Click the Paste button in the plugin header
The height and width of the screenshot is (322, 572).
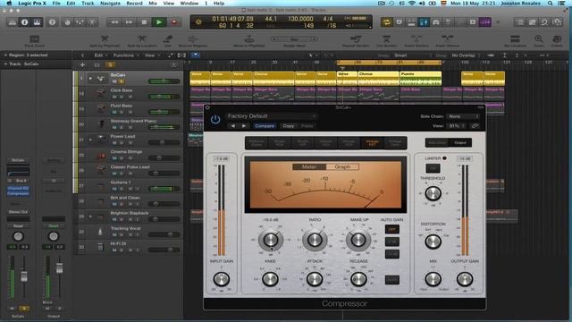[x=307, y=126]
